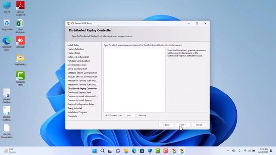276x155 pixels.
Task: Click the Add... button
Action: coord(130,115)
